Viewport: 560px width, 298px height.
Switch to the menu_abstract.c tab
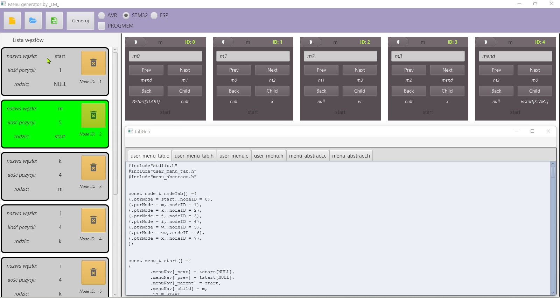click(308, 156)
